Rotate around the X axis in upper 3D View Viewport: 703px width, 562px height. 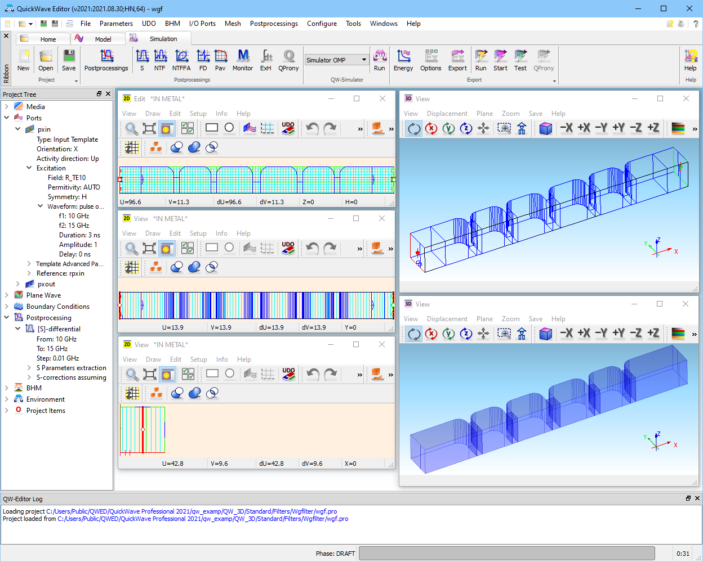click(431, 128)
